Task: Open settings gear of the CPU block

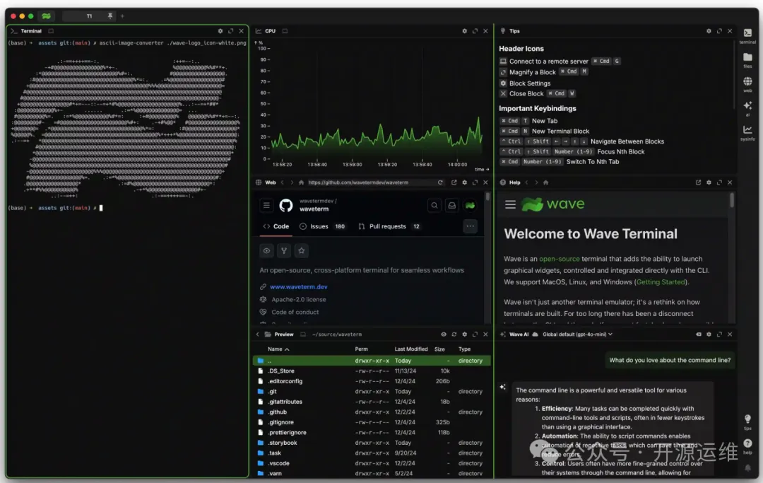Action: click(x=464, y=31)
